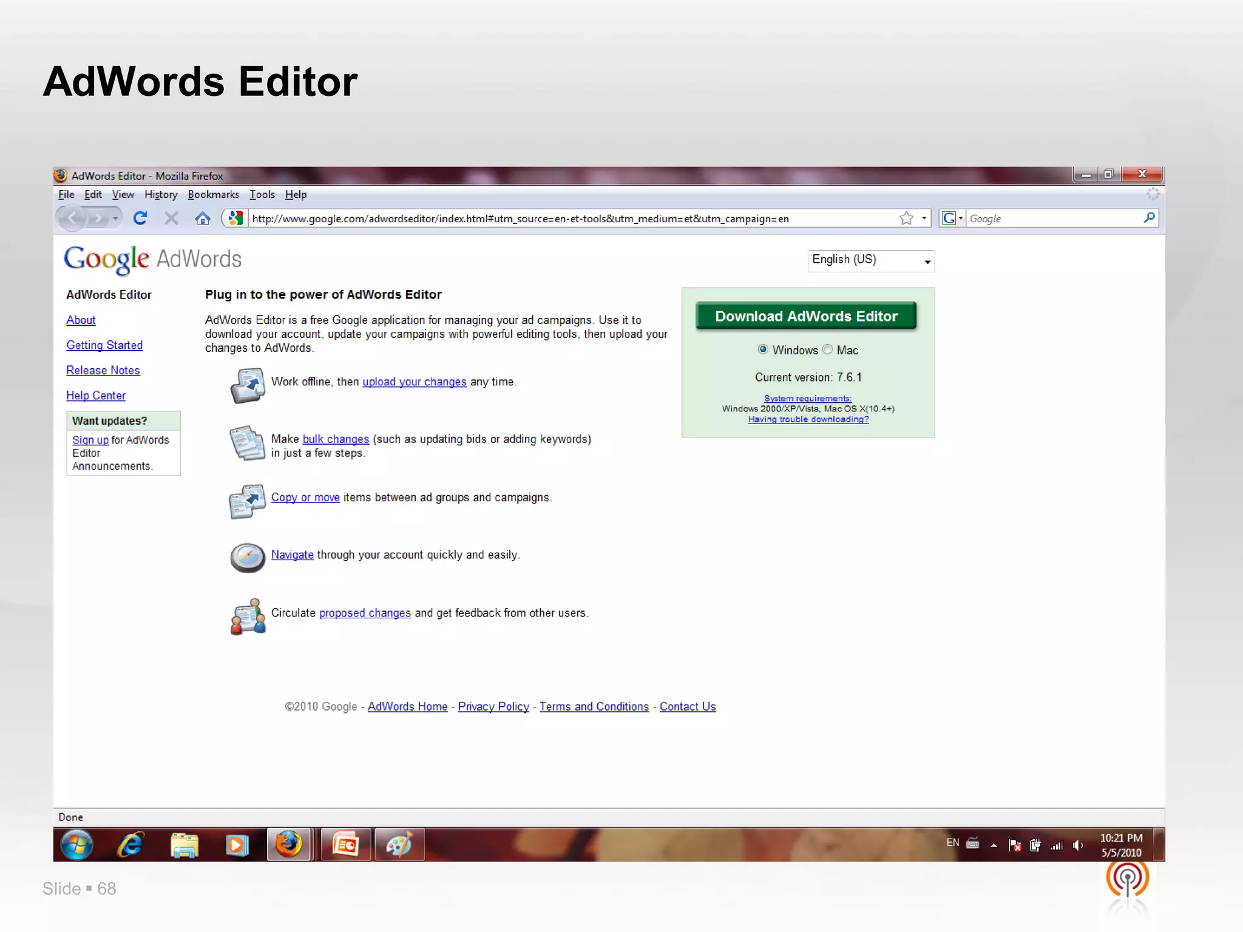1243x932 pixels.
Task: Click the Circulate proposed changes people icon
Action: click(248, 616)
